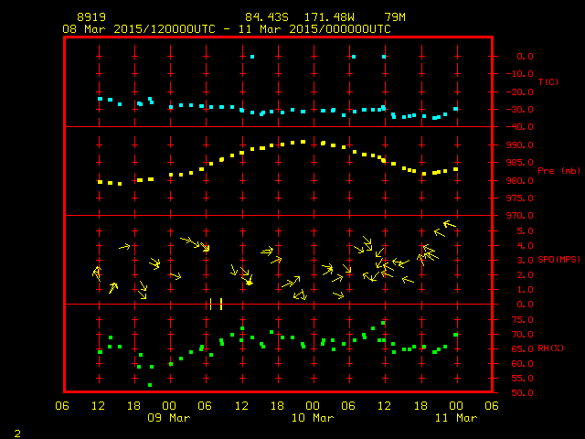Click the T(C) temperature axis label
This screenshot has width=585, height=439.
tap(548, 82)
